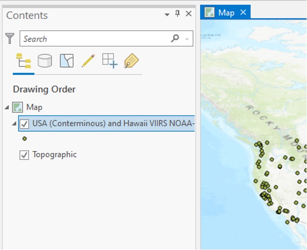The image size is (307, 250).
Task: Toggle Topographic basemap visibility checkbox
Action: coord(24,155)
